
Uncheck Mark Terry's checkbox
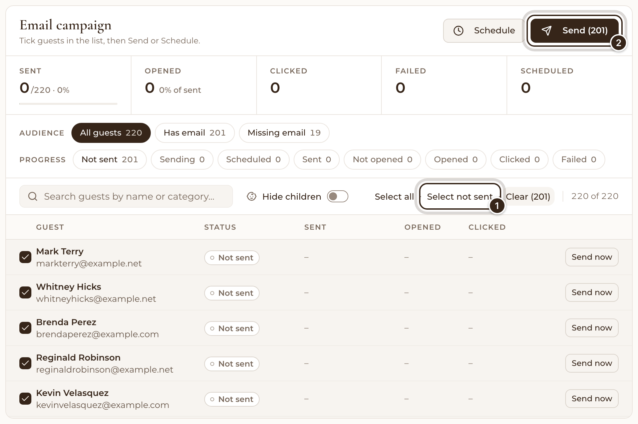click(x=25, y=257)
